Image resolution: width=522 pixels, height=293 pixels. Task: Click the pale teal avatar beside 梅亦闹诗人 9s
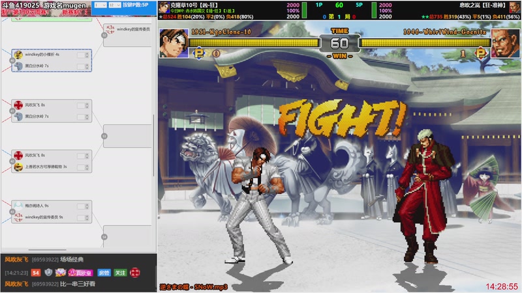(x=18, y=206)
